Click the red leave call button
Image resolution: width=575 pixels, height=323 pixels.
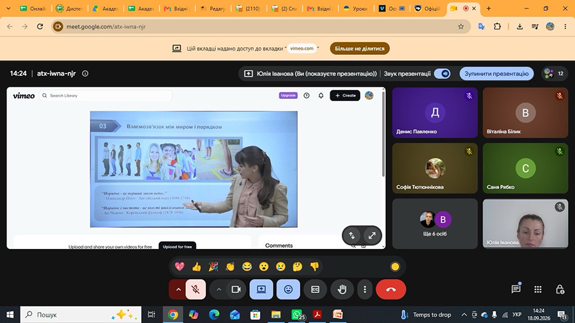click(x=391, y=289)
